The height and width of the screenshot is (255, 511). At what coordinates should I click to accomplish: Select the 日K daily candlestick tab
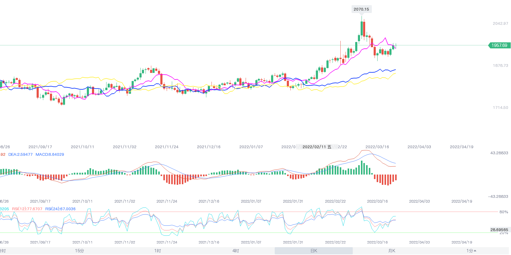[x=314, y=251]
